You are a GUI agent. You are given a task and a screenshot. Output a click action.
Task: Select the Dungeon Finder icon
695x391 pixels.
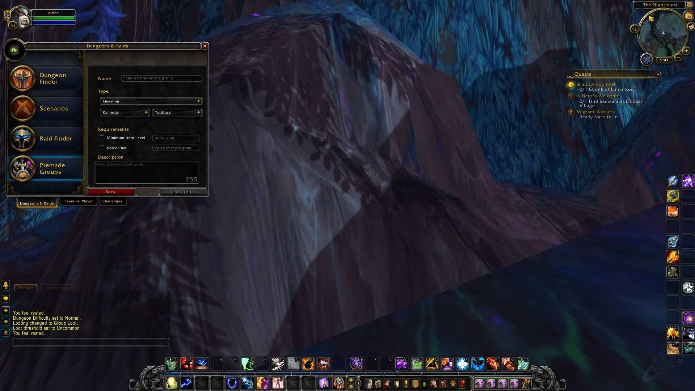click(x=22, y=78)
